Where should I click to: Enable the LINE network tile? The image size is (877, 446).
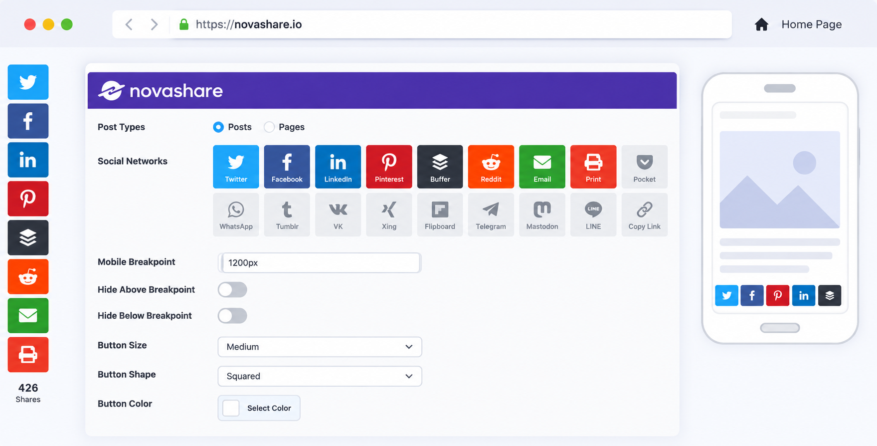click(593, 215)
